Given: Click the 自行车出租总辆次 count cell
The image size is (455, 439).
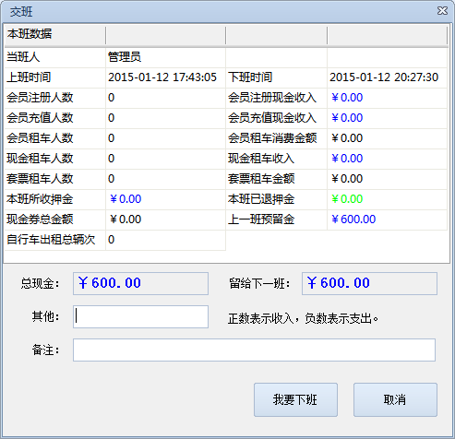Looking at the screenshot, I should click(x=165, y=240).
